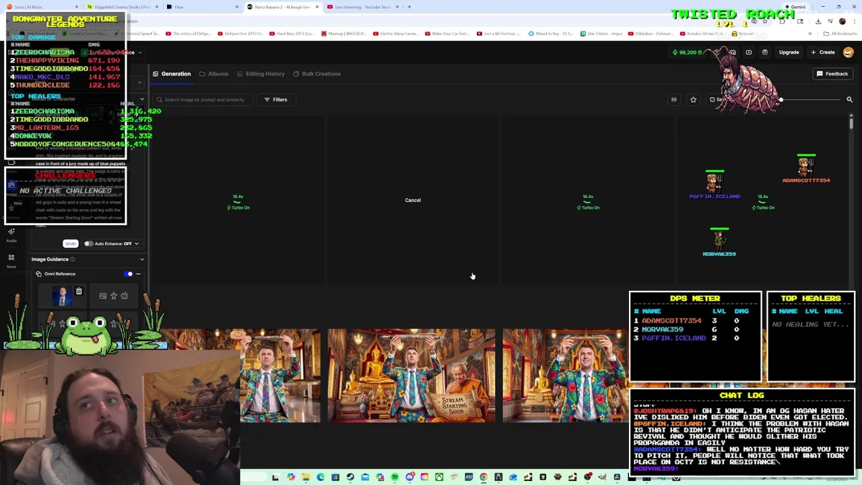Image resolution: width=862 pixels, height=485 pixels.
Task: Open the Mixed In Key bookmark
Action: click(x=552, y=34)
